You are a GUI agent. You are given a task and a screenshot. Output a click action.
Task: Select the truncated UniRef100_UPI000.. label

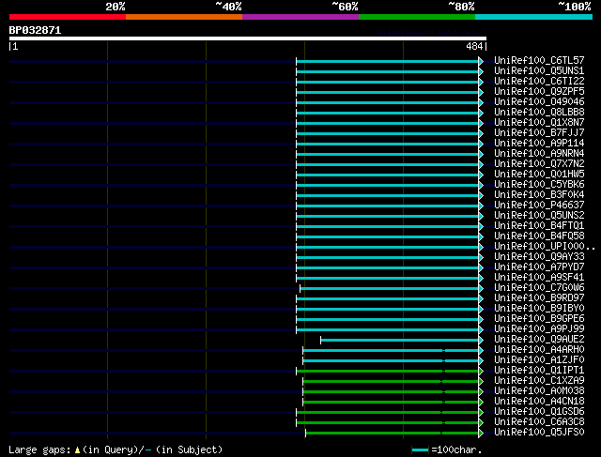(x=545, y=247)
